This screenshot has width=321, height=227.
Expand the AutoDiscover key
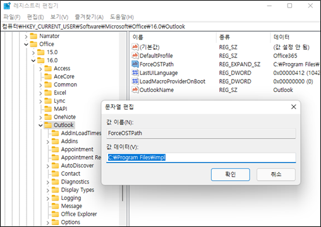click(48, 166)
